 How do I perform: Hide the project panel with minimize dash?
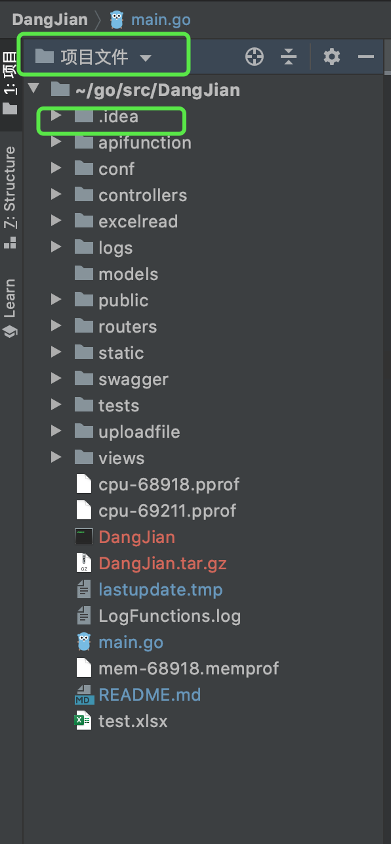pos(365,57)
